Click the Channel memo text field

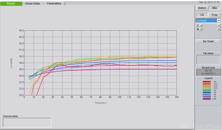(x=27, y=122)
